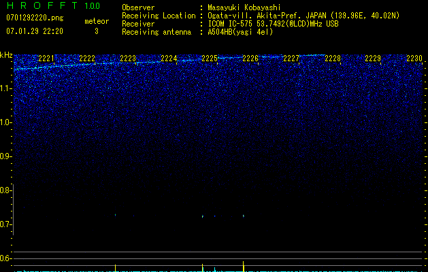This screenshot has height=272, width=428.
Task: Select the ICOM IC-575 53.7492 MHz USB text
Action: pyautogui.click(x=273, y=24)
